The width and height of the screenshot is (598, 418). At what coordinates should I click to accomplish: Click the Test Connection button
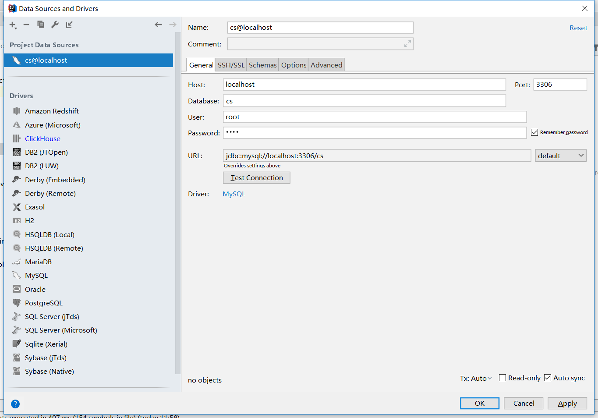click(257, 177)
